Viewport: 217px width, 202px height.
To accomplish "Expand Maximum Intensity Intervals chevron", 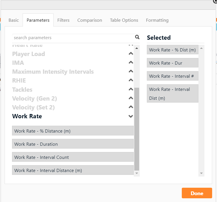I will [131, 71].
